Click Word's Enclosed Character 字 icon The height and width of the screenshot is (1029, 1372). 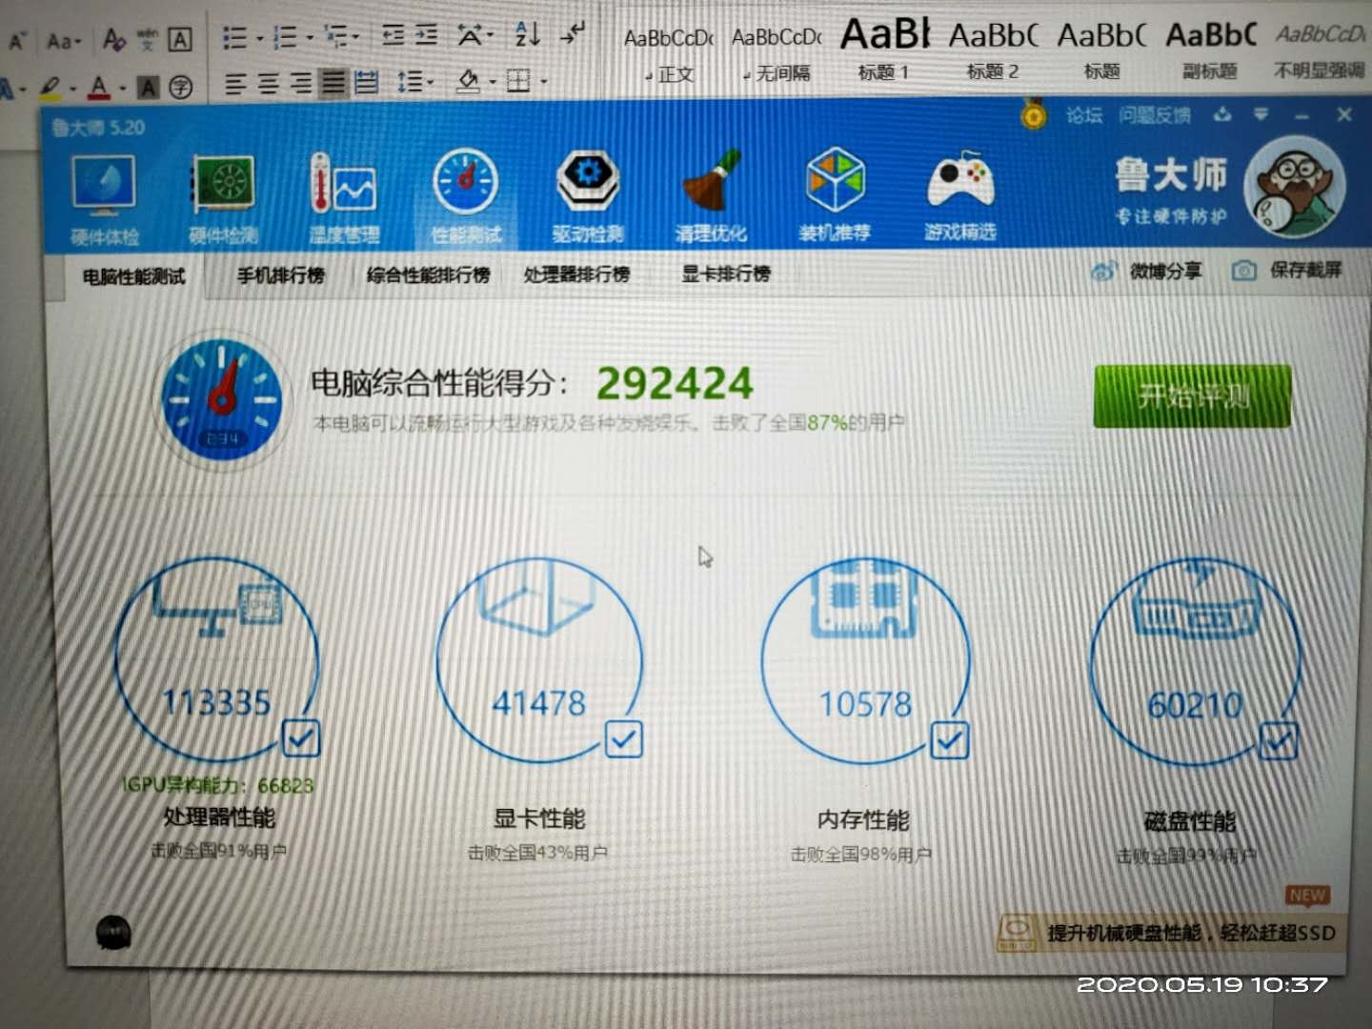coord(180,88)
